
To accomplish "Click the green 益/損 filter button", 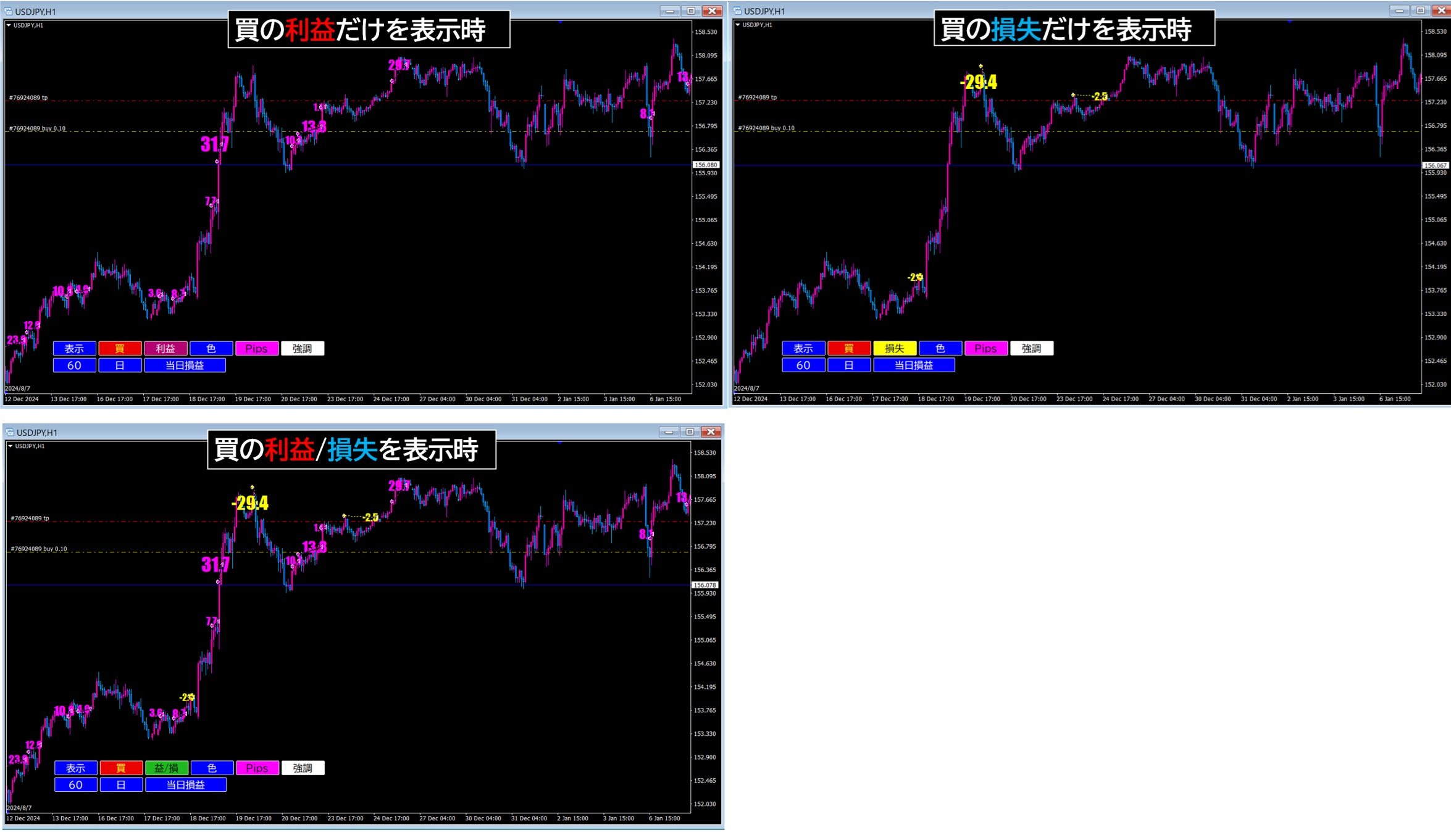I will point(166,768).
